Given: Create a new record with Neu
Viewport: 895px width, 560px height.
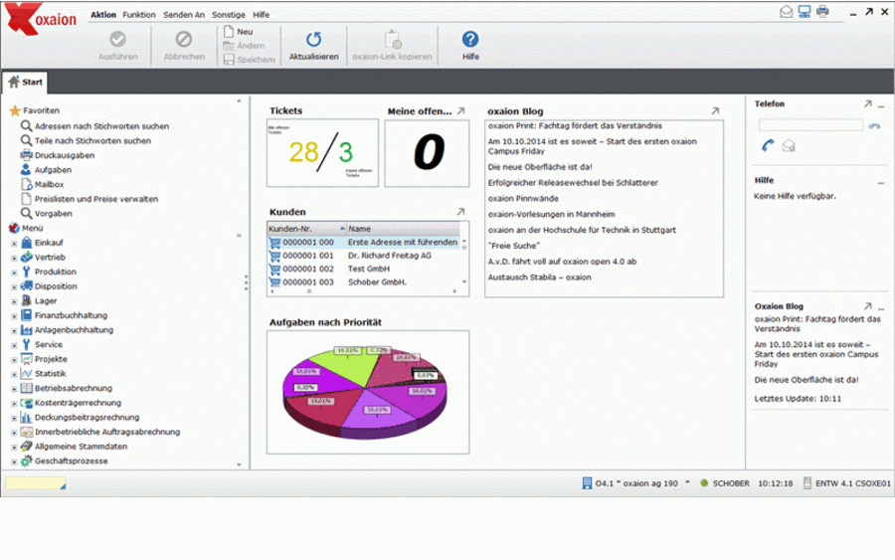Looking at the screenshot, I should point(239,32).
